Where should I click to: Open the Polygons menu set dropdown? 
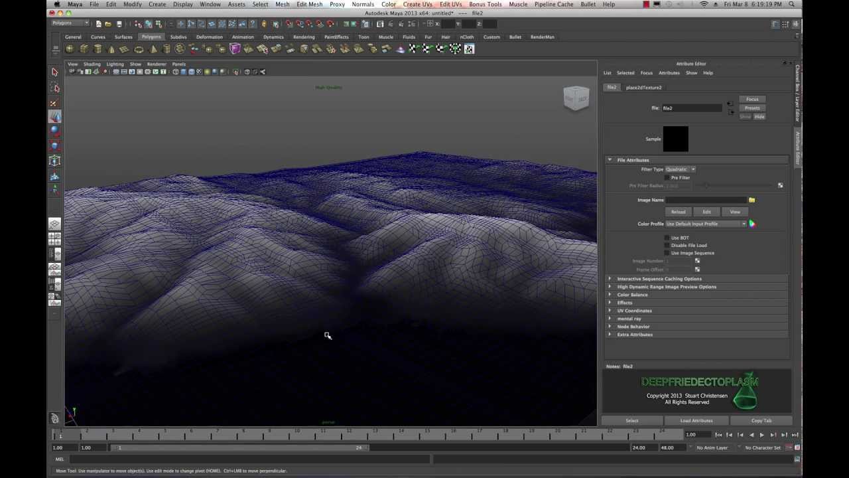(70, 23)
